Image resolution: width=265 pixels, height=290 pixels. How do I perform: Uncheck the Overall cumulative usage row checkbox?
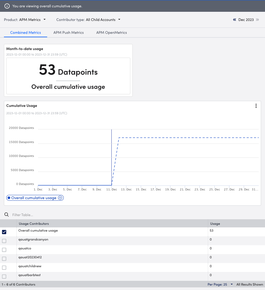pyautogui.click(x=4, y=232)
